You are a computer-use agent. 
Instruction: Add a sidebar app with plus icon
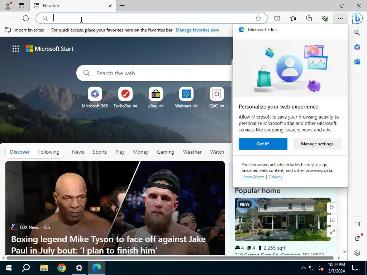[x=357, y=77]
